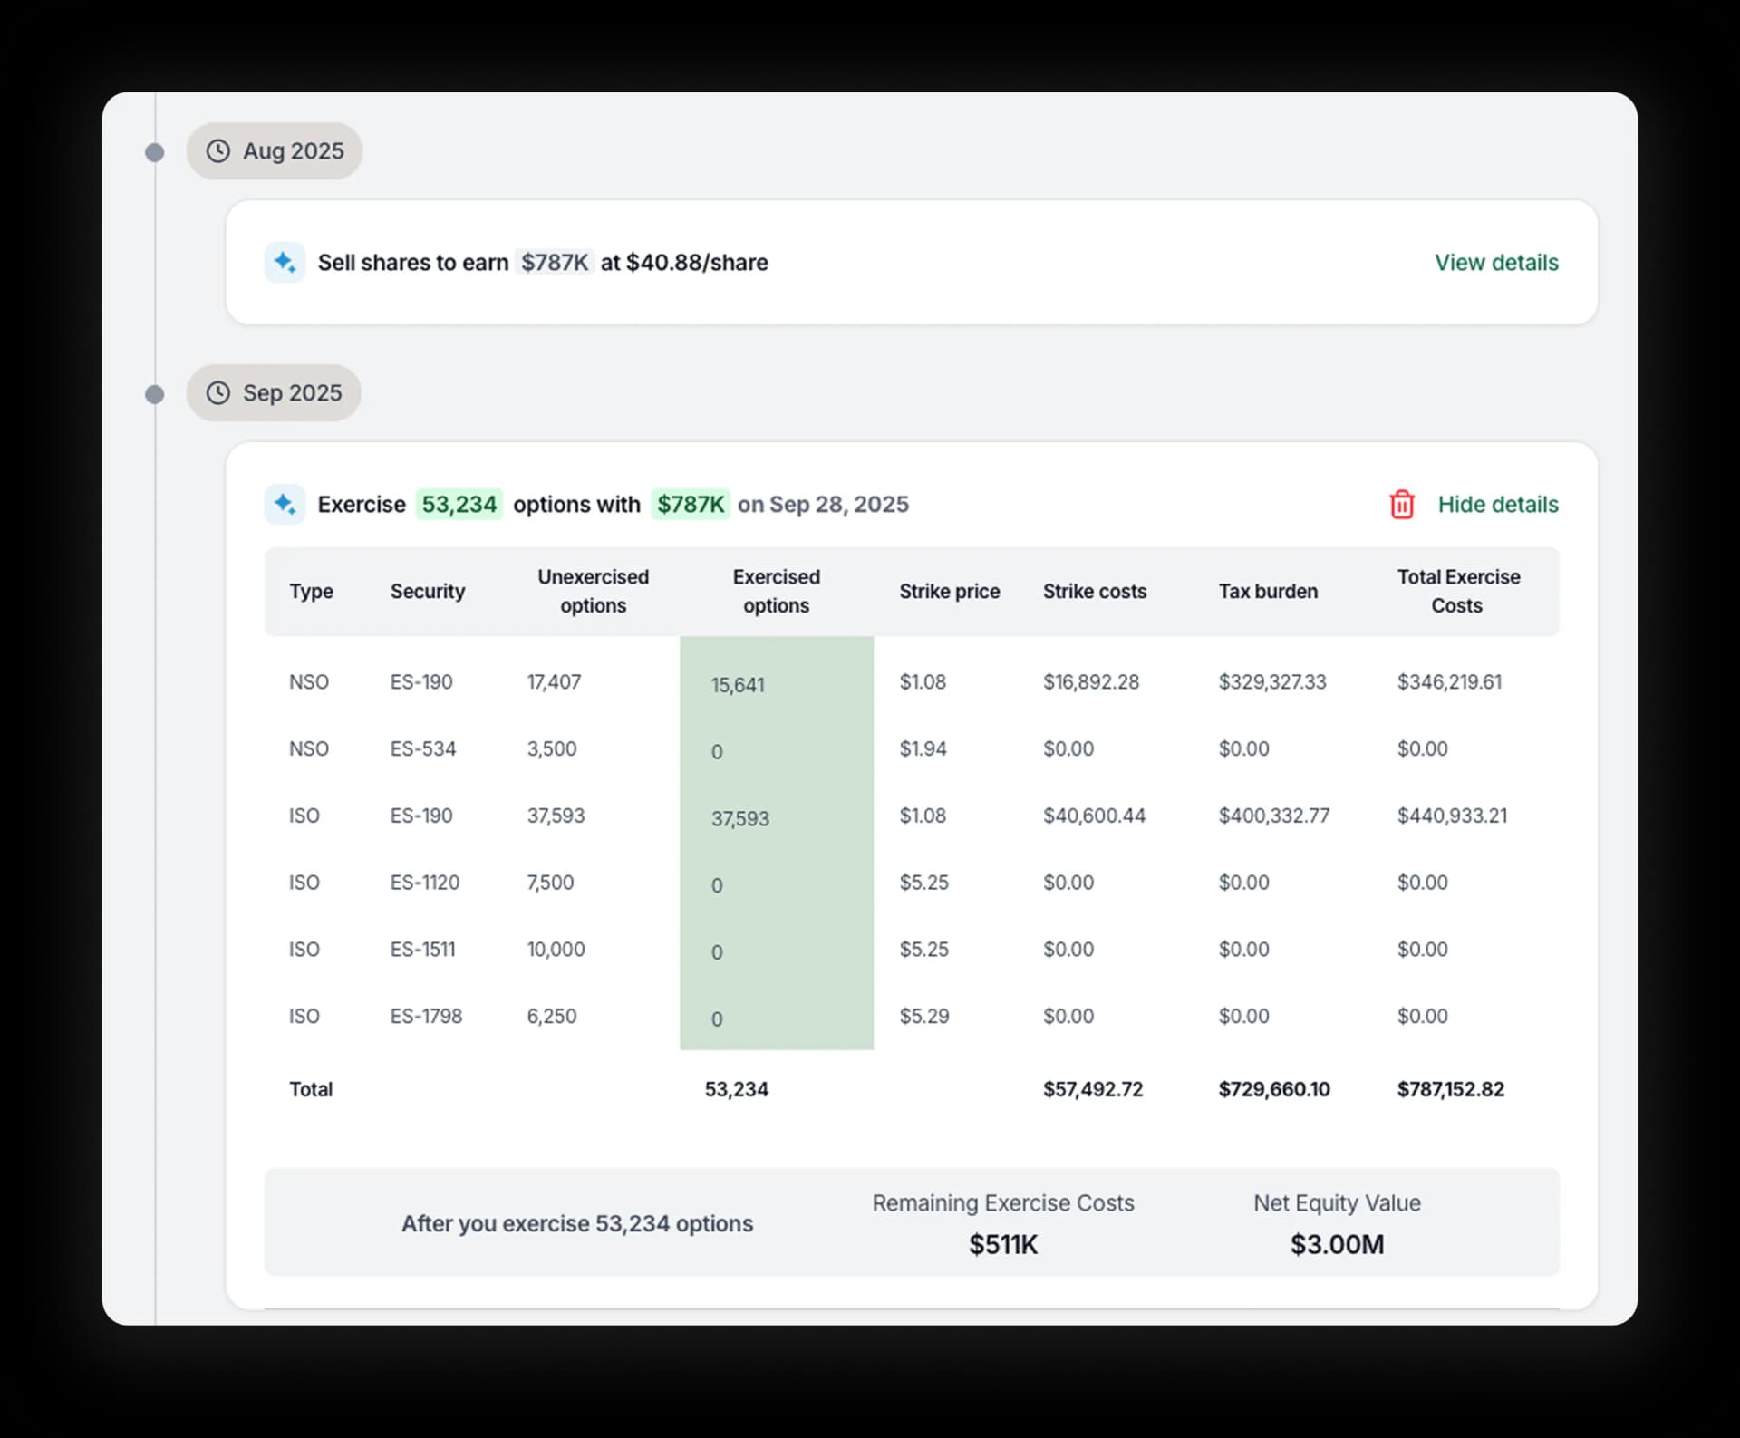Toggle the highlighted 53,234 options count
The height and width of the screenshot is (1438, 1740).
(x=459, y=505)
